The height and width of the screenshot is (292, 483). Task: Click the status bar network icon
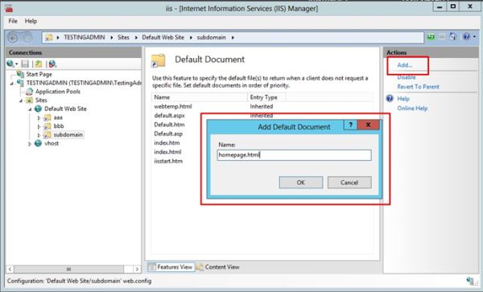tap(470, 281)
